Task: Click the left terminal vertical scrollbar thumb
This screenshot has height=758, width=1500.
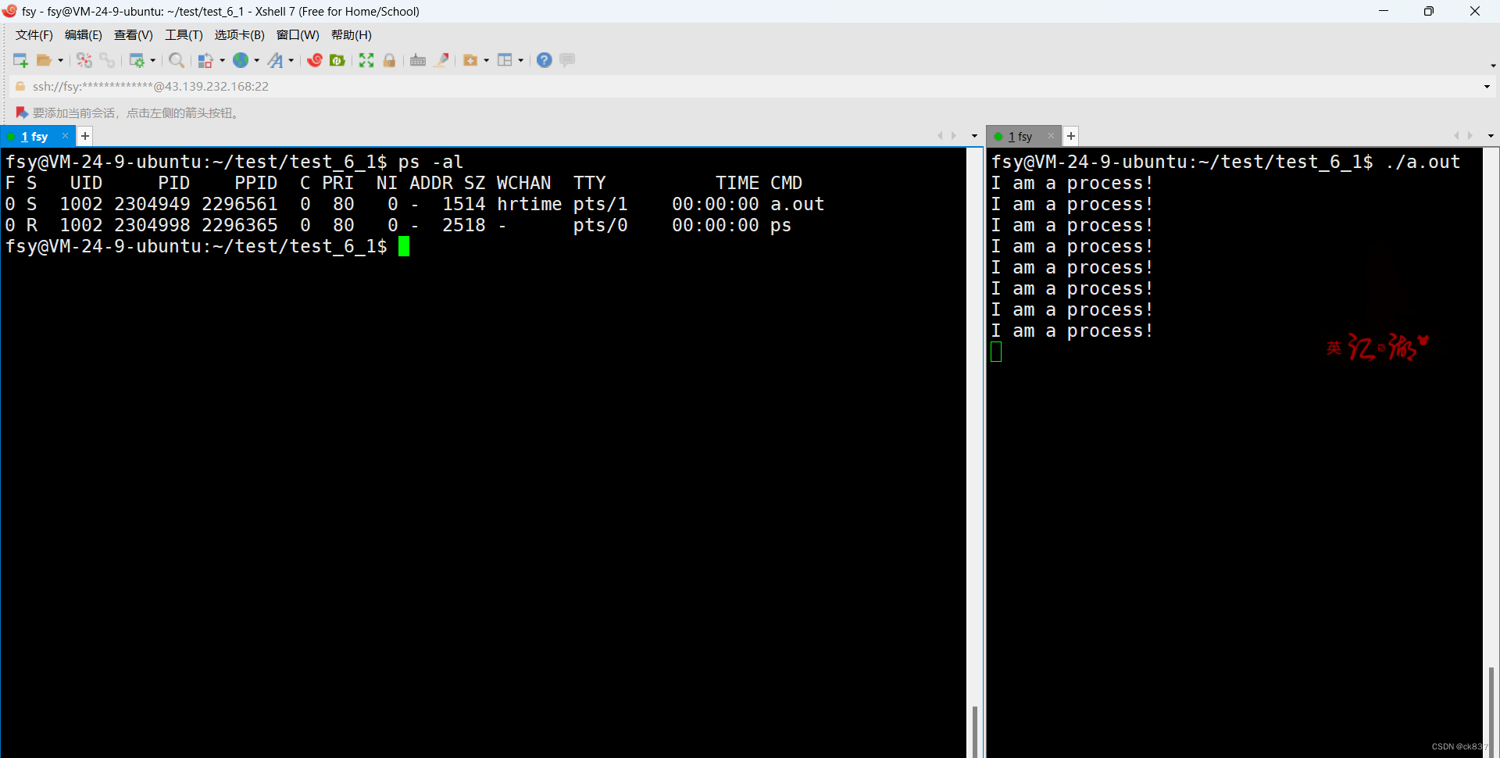Action: (975, 731)
